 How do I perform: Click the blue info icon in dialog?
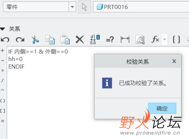point(107,83)
